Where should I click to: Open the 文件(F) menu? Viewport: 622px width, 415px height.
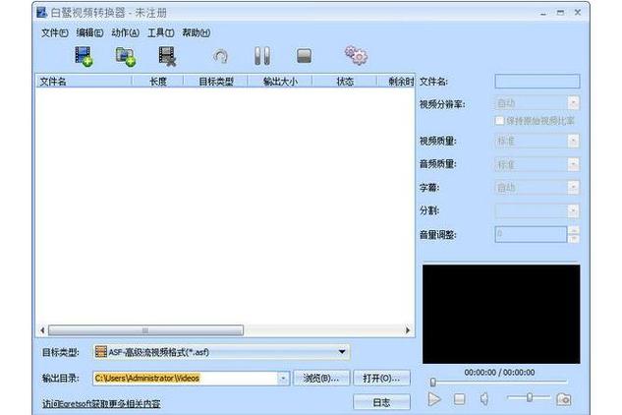tap(54, 32)
